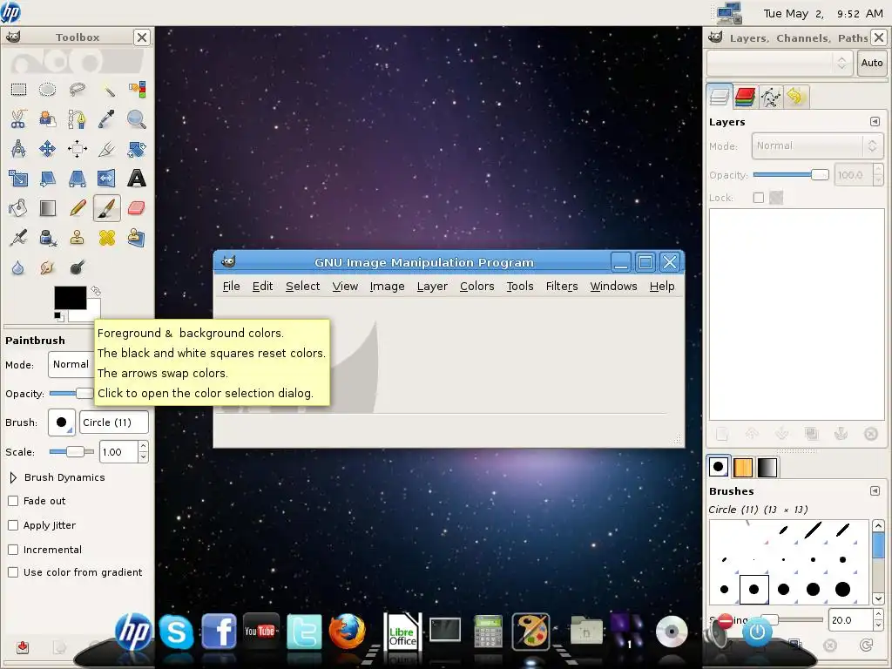The image size is (892, 669).
Task: Select the Crop knife tool
Action: tap(107, 149)
